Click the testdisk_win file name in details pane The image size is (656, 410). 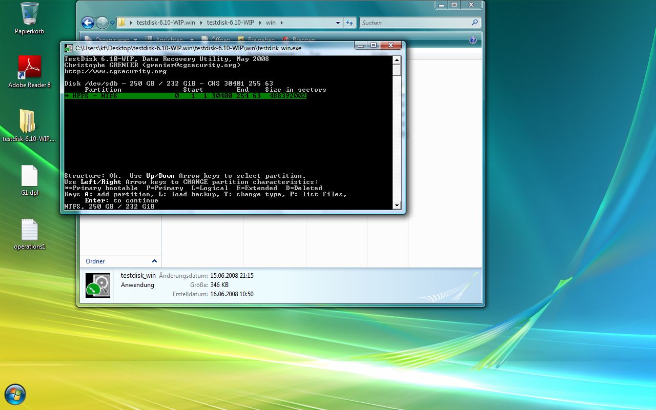138,276
